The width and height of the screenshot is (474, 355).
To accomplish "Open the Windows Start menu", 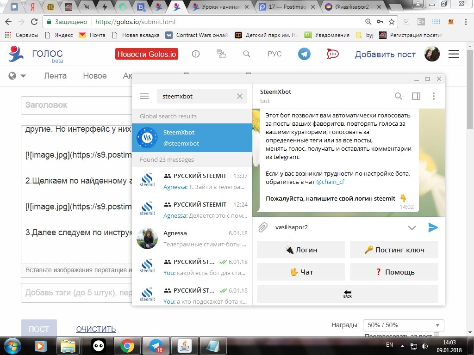I will [12, 346].
